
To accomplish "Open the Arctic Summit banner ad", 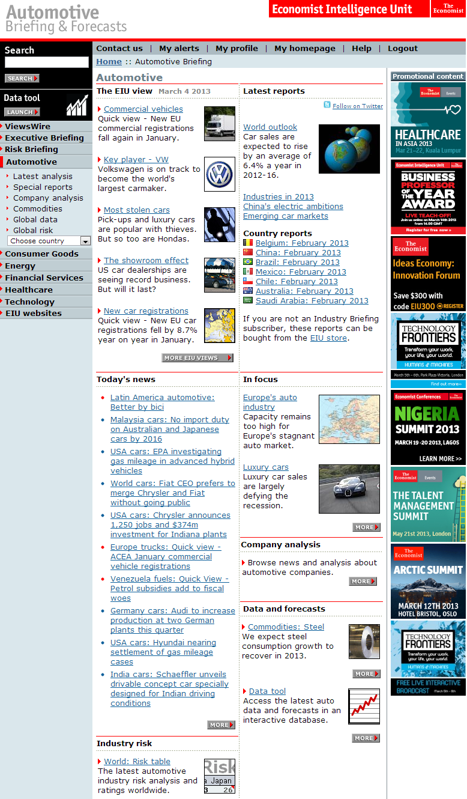I will (428, 581).
